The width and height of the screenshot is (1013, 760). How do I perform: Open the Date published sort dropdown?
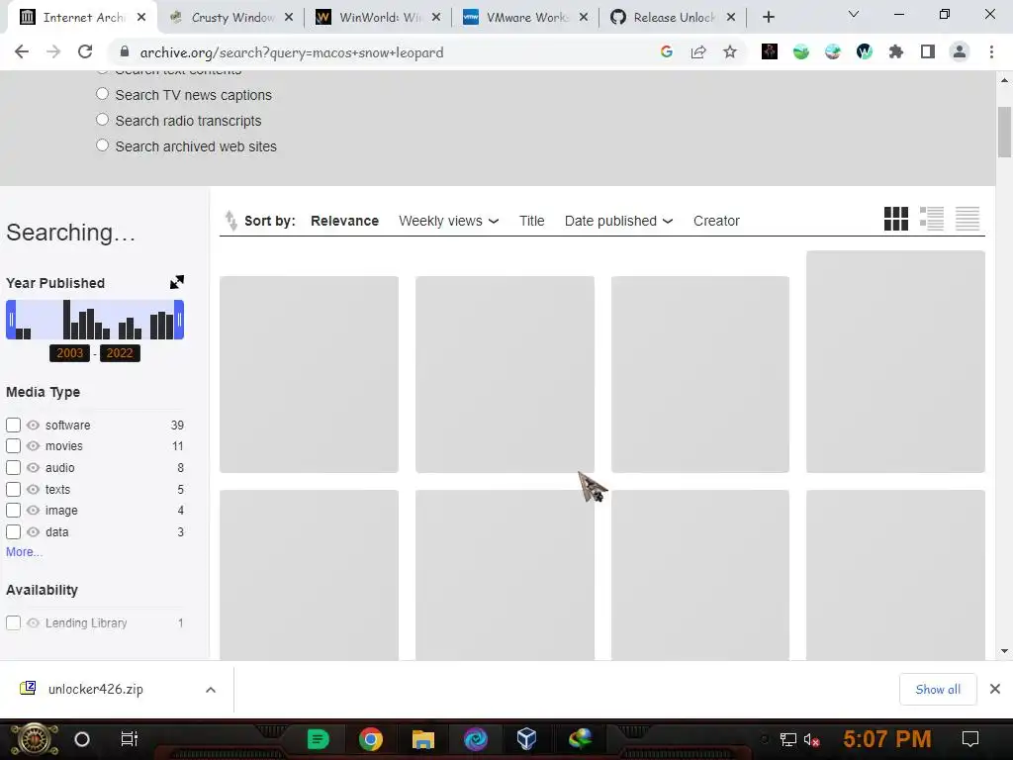point(618,221)
